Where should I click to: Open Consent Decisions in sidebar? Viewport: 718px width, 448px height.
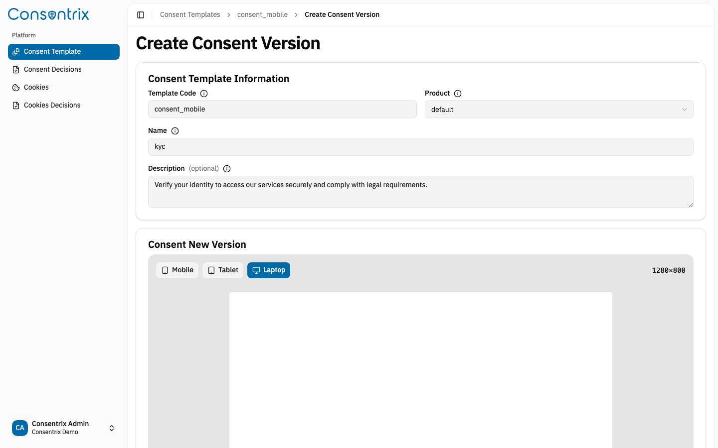(x=64, y=70)
